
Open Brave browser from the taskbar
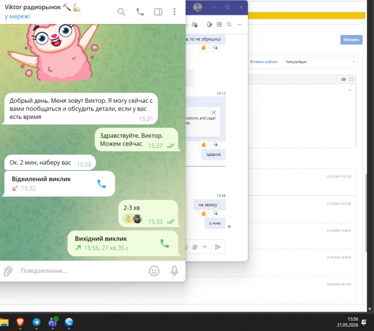(x=20, y=322)
